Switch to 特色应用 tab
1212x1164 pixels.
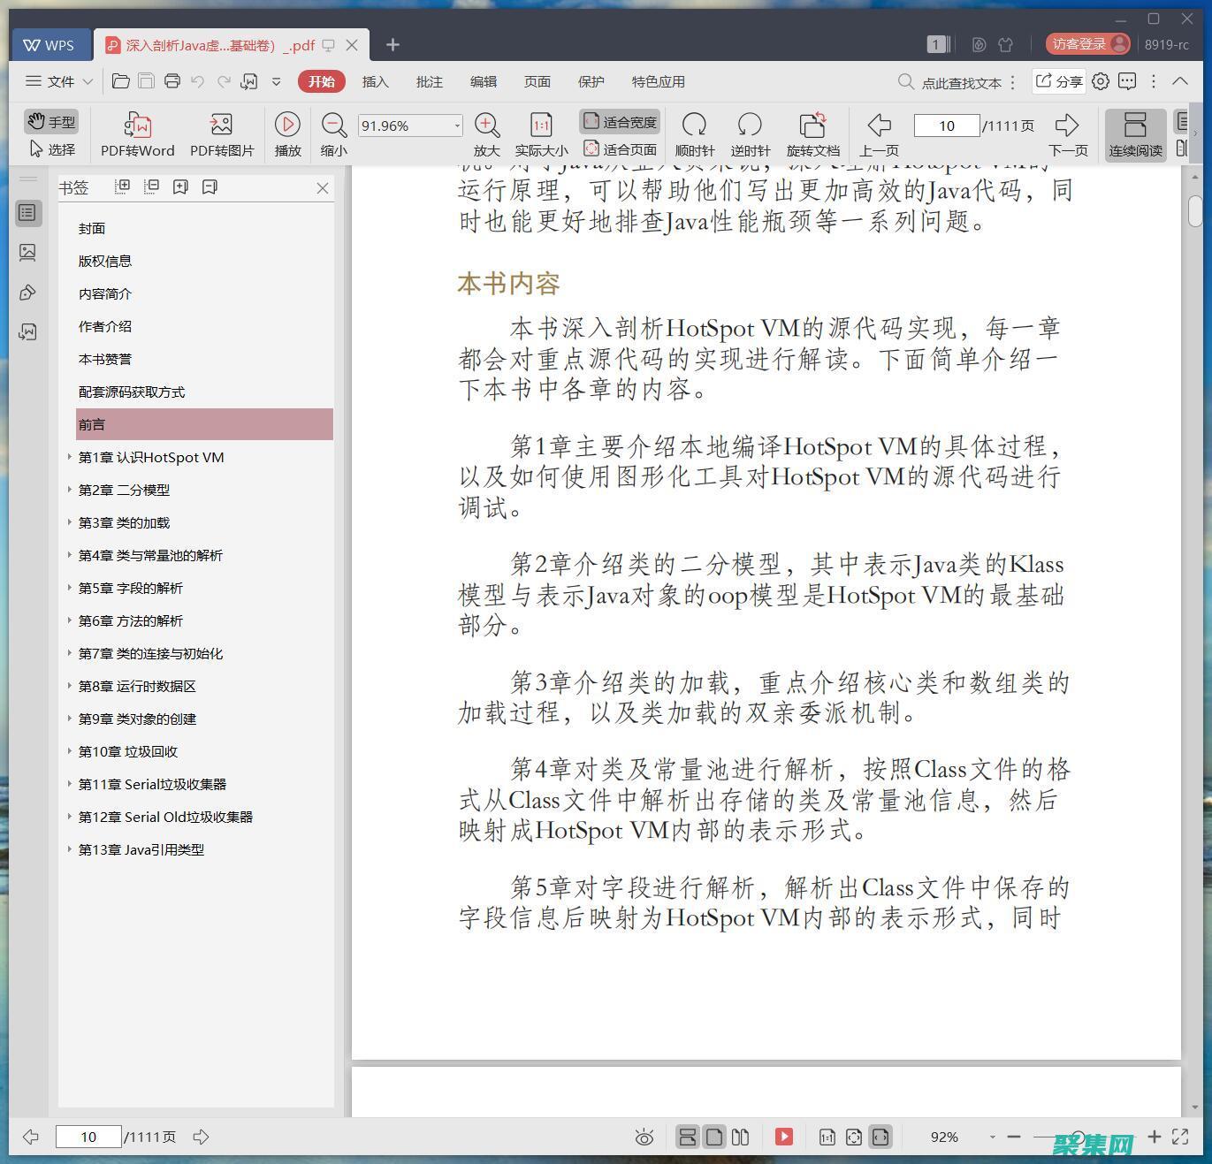(658, 81)
